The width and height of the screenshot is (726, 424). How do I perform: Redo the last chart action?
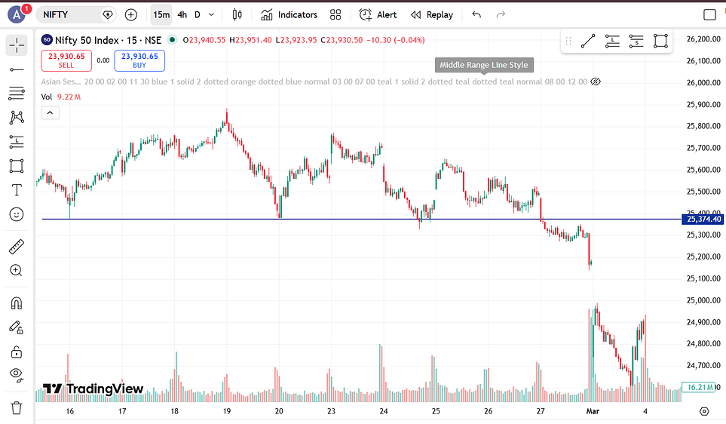pos(501,15)
